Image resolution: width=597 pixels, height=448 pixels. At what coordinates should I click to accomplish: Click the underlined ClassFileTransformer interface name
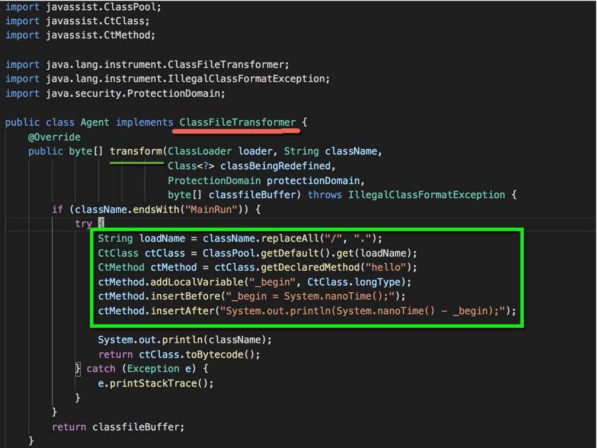click(237, 122)
